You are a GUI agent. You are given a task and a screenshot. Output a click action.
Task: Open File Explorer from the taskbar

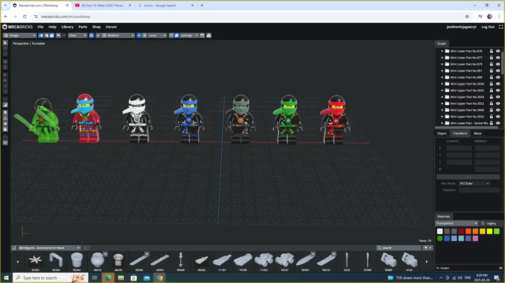coord(121,277)
